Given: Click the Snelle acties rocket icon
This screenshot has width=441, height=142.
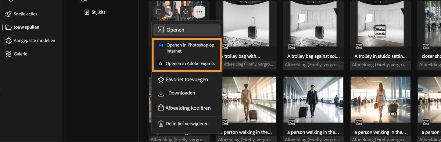Looking at the screenshot, I should point(8,14).
